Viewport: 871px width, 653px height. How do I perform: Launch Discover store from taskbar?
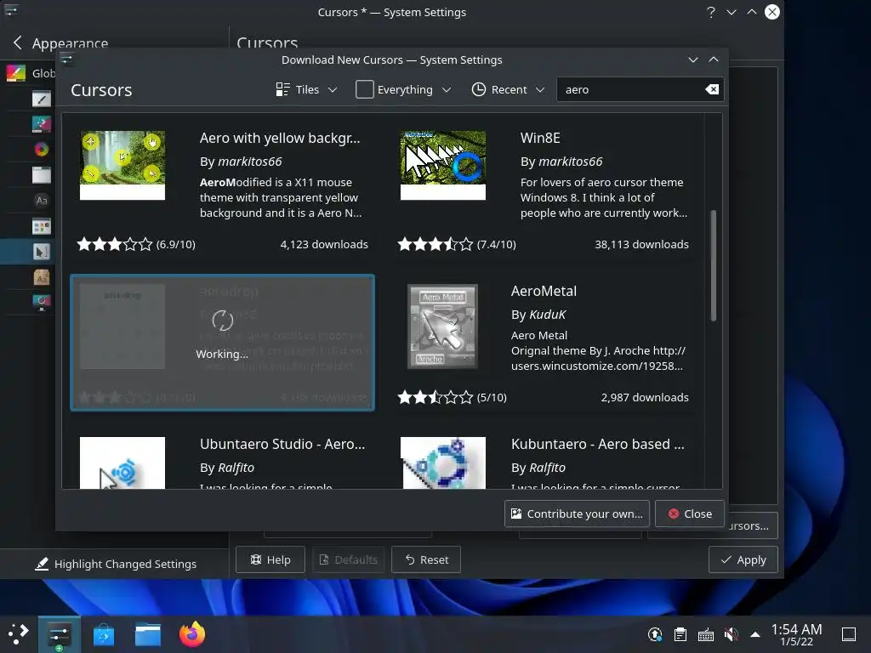(103, 634)
